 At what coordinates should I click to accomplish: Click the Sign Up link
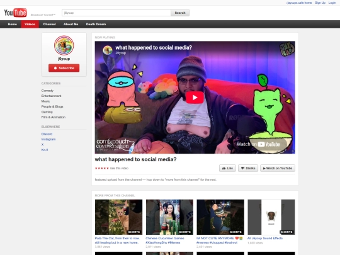click(x=320, y=3)
